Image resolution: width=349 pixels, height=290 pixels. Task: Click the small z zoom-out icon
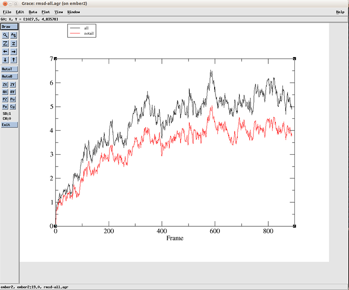14,44
